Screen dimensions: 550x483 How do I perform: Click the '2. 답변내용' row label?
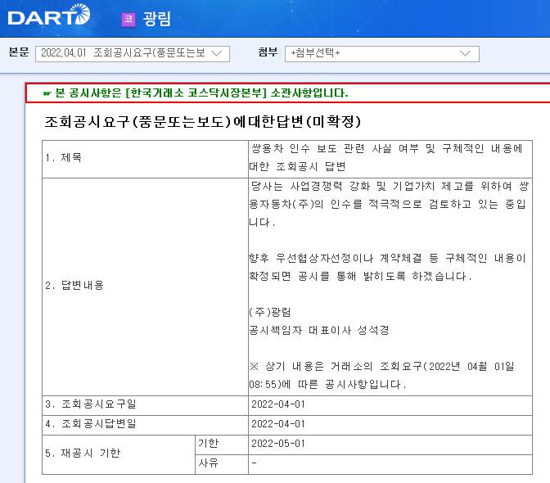click(x=74, y=285)
